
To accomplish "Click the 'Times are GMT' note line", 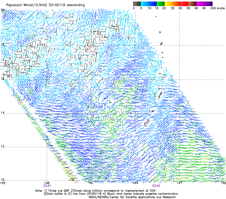I will pyautogui.click(x=95, y=191).
